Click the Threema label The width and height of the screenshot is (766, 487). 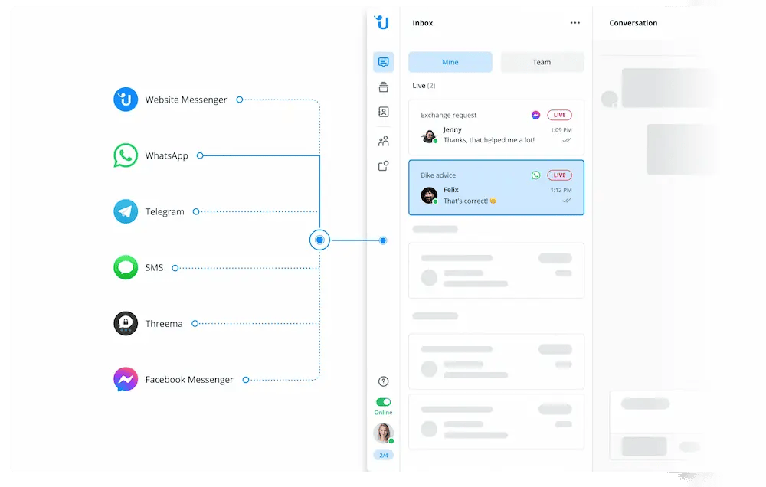point(164,324)
